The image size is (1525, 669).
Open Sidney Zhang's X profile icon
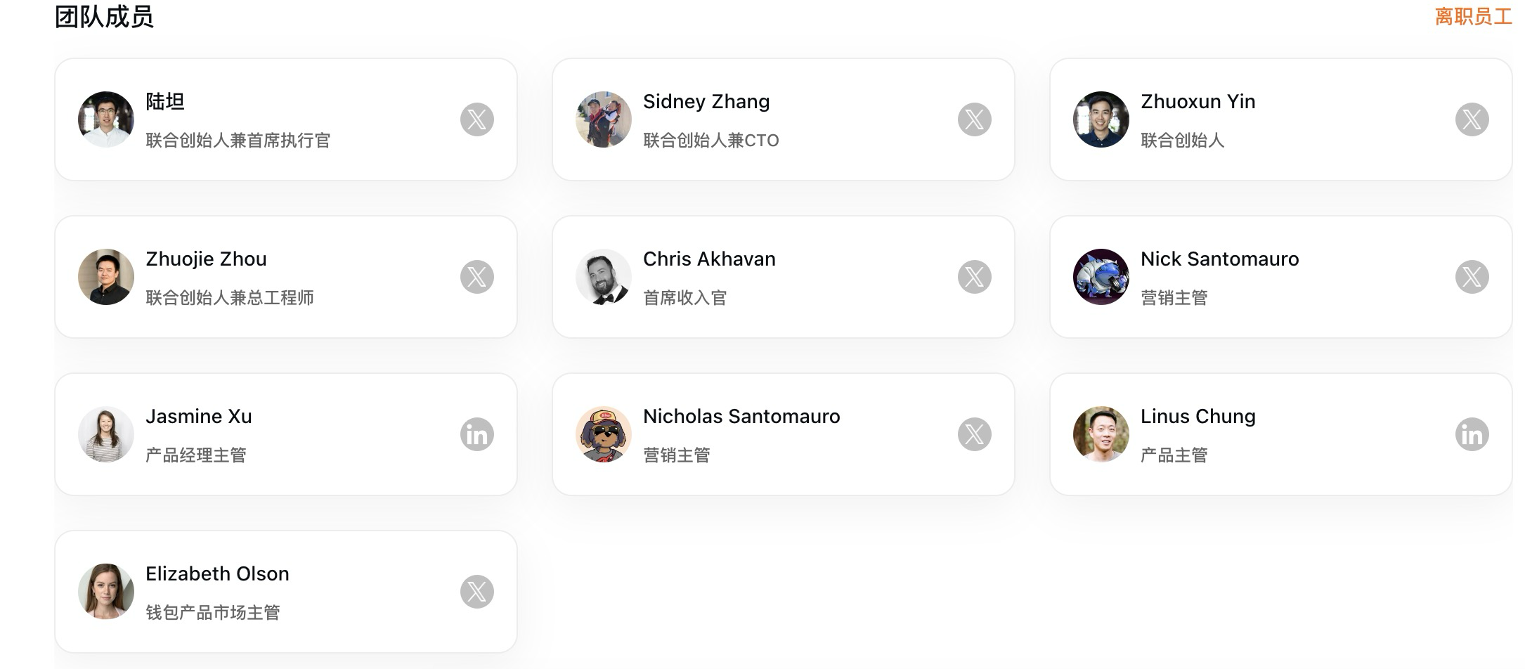pyautogui.click(x=975, y=119)
